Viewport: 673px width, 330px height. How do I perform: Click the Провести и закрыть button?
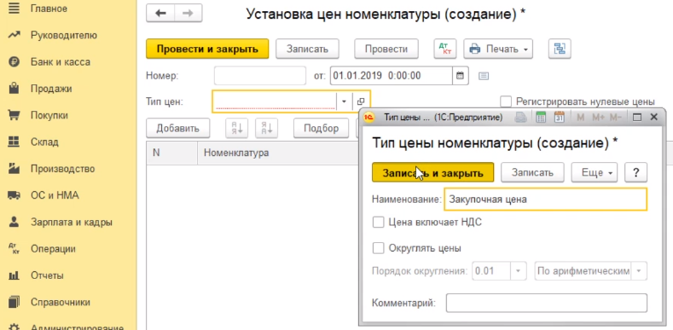coord(207,49)
